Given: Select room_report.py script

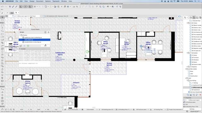Looking at the screenshot, I should [x=34, y=40].
